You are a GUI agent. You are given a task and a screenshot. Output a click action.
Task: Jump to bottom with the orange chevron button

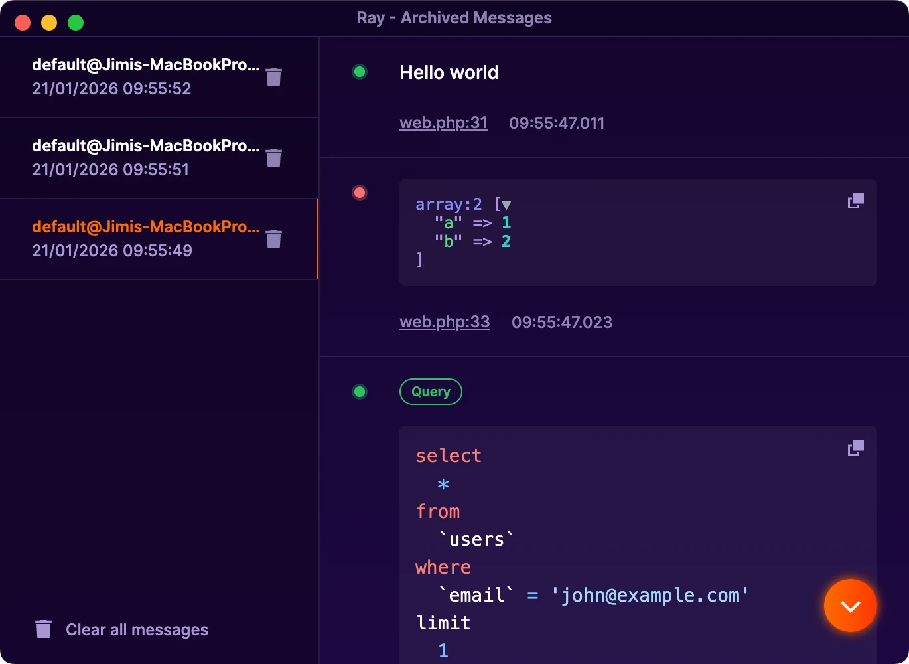tap(851, 606)
